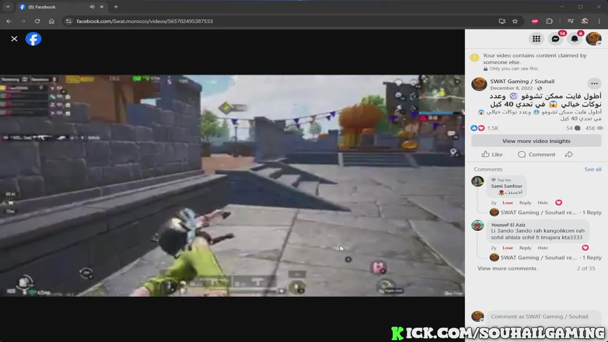Open a new browser tab
This screenshot has height=342, width=608.
tap(116, 7)
